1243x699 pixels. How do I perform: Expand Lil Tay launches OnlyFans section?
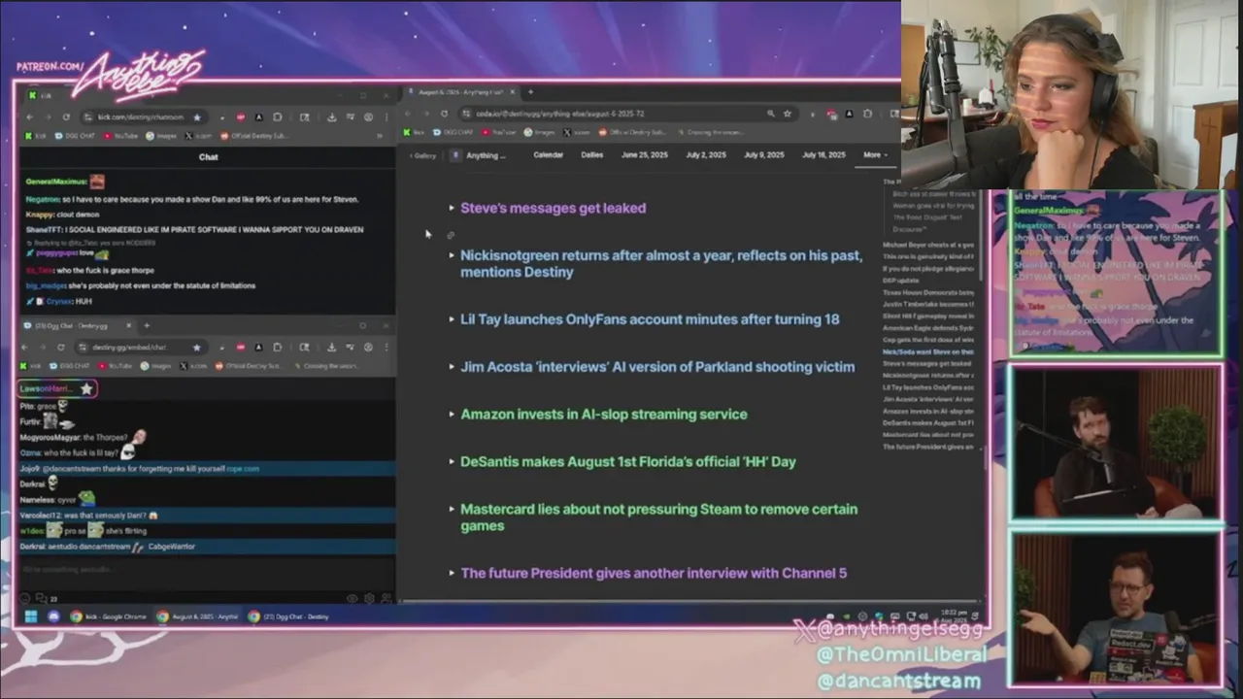tap(452, 319)
